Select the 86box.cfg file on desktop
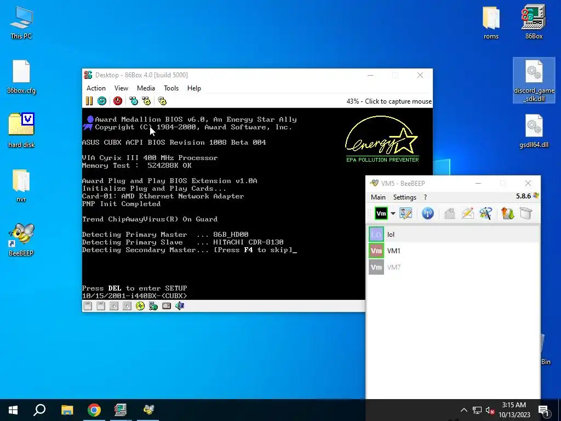 click(21, 77)
